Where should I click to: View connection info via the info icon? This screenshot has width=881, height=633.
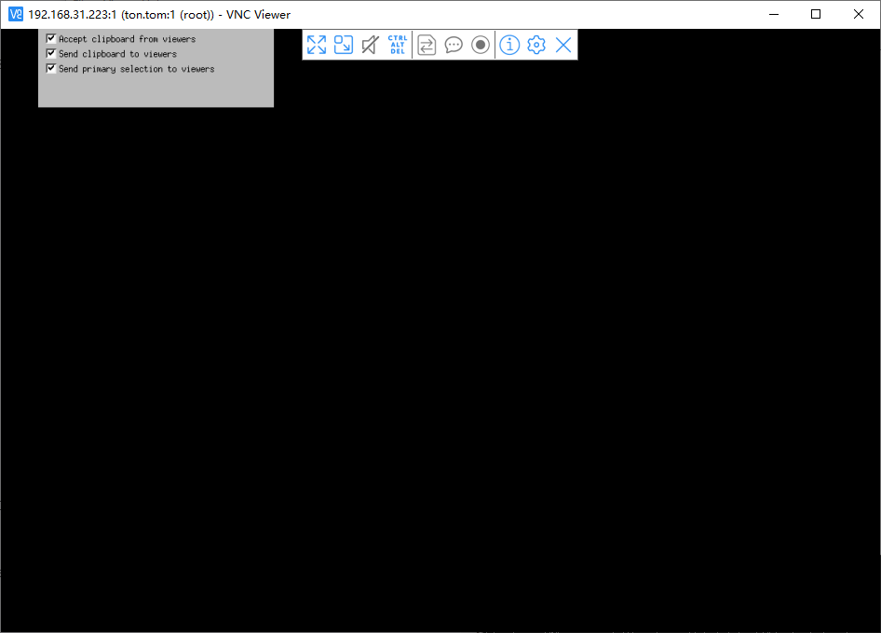508,45
